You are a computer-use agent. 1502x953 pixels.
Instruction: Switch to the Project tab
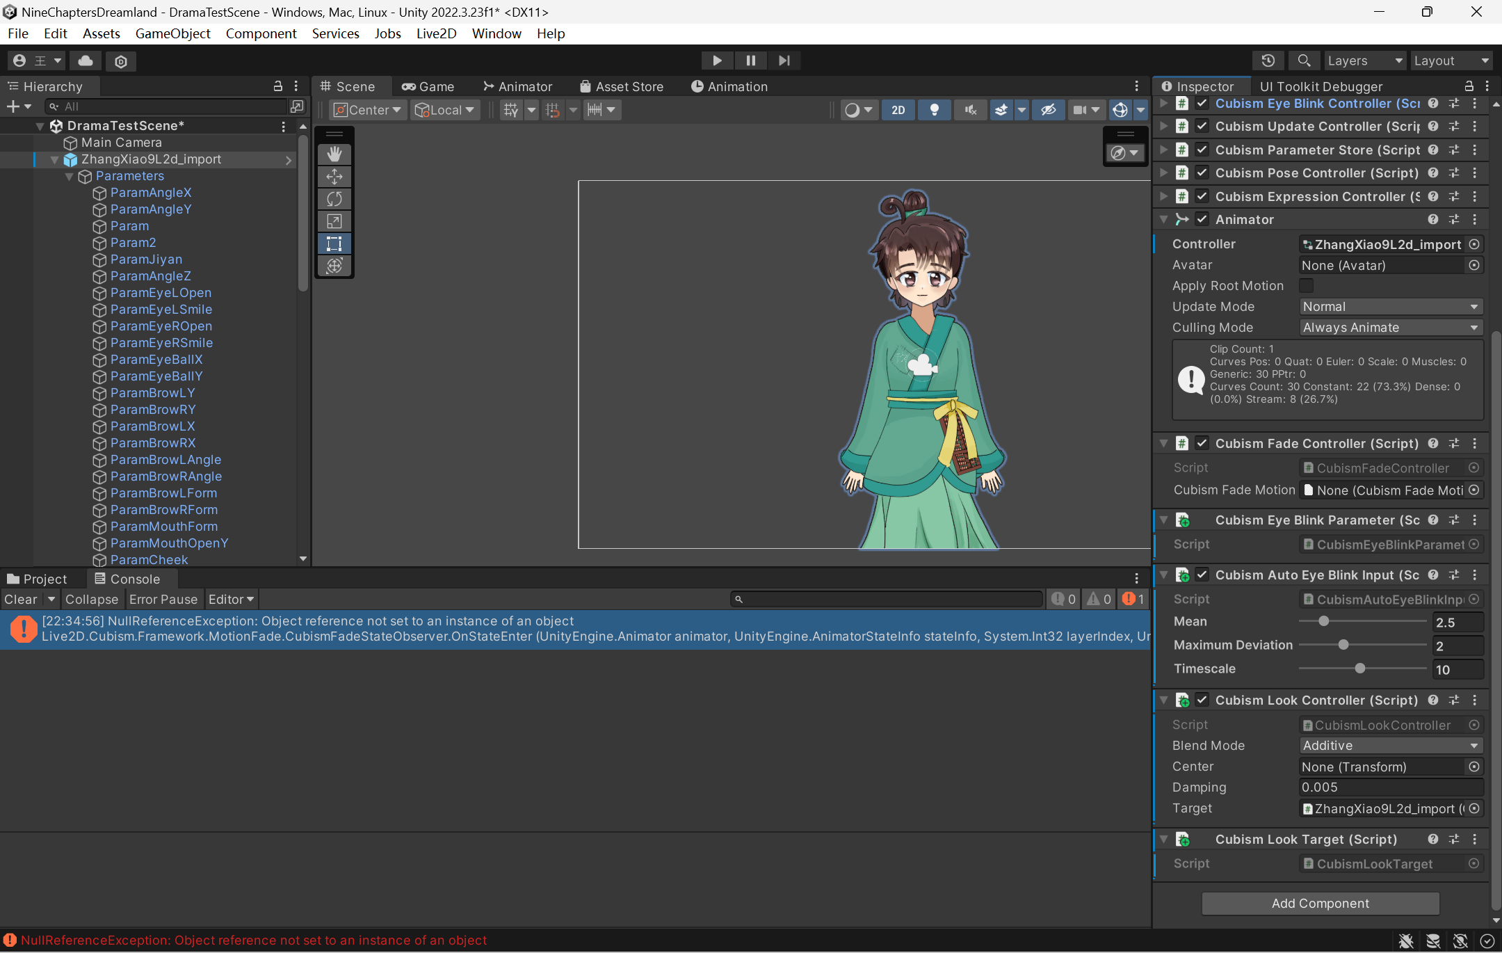point(38,579)
